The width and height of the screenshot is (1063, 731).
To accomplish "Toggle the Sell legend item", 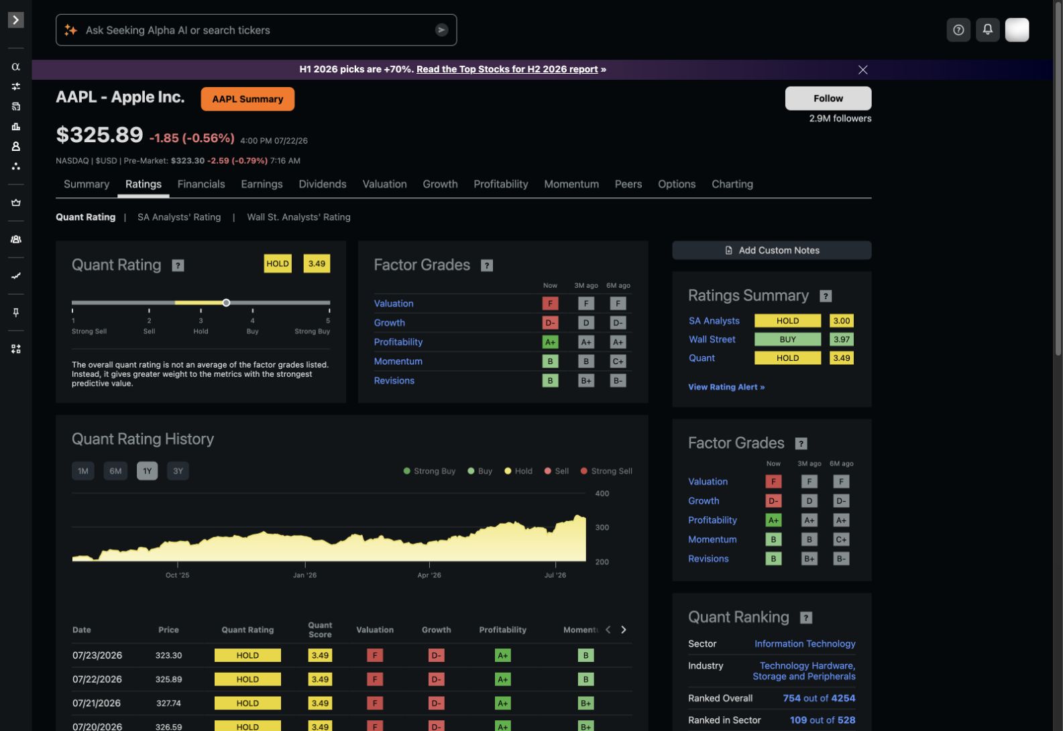I will coord(557,471).
